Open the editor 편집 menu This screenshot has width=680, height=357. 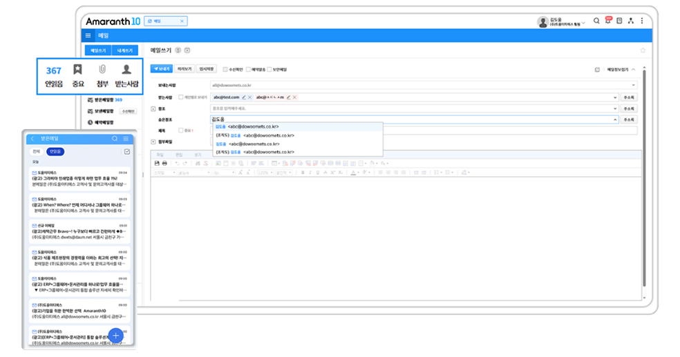click(179, 155)
